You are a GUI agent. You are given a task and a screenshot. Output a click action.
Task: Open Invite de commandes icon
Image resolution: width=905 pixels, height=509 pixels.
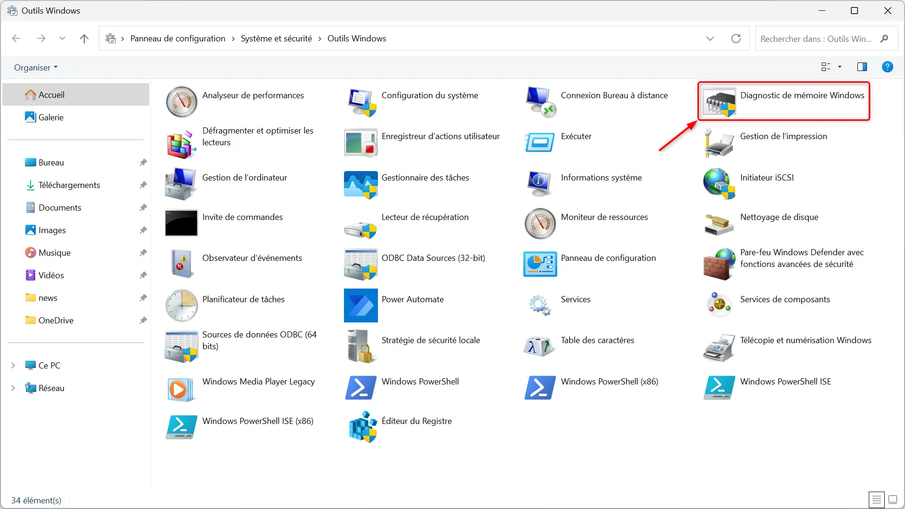(x=181, y=223)
